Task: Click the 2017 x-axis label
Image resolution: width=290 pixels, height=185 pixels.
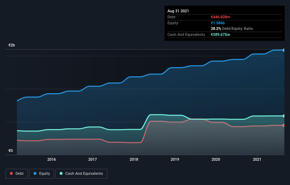Action: tap(93, 159)
